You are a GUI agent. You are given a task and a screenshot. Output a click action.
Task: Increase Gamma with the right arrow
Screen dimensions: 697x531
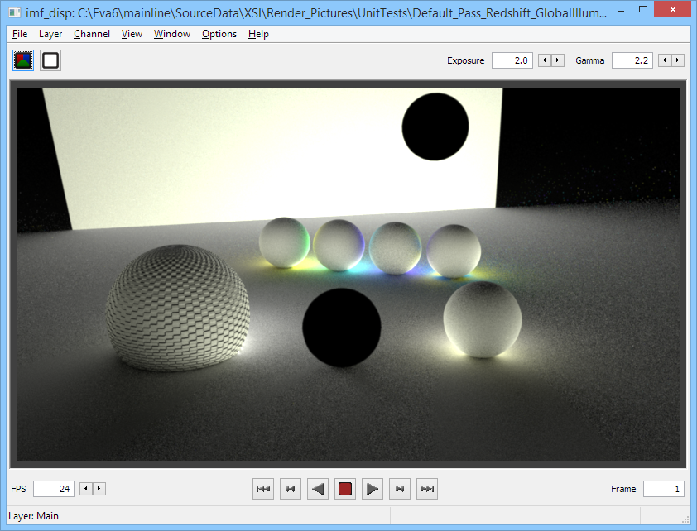click(x=677, y=60)
